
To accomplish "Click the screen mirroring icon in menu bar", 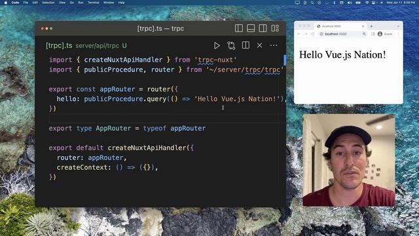I will point(297,3).
